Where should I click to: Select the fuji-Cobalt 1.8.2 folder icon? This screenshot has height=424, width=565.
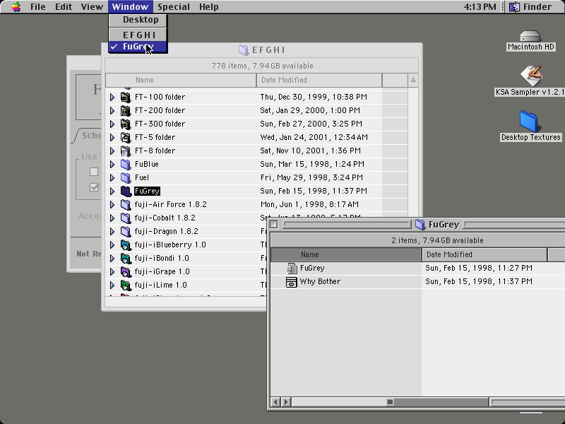(x=126, y=218)
